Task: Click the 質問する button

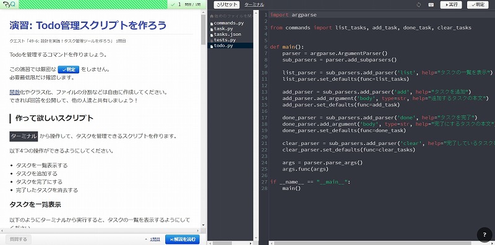Action: pos(19,239)
